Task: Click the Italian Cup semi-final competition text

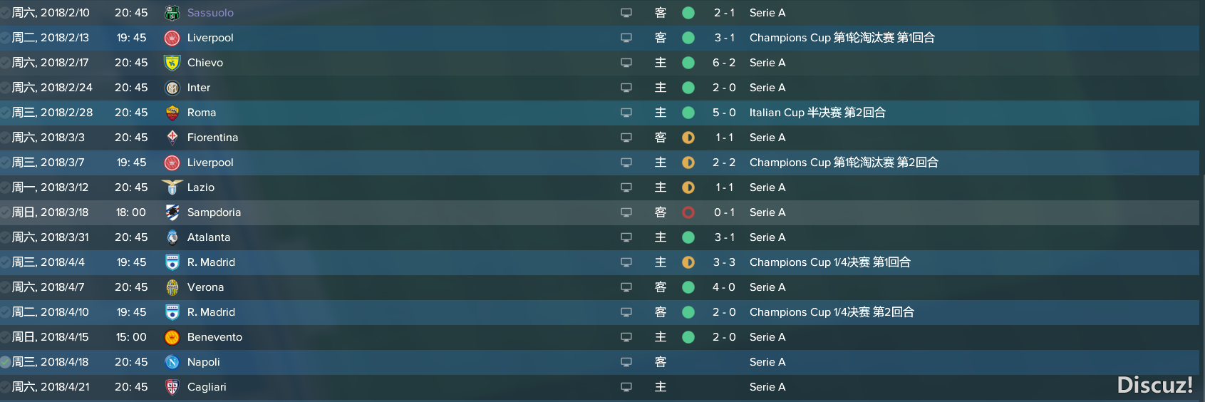Action: [x=817, y=113]
